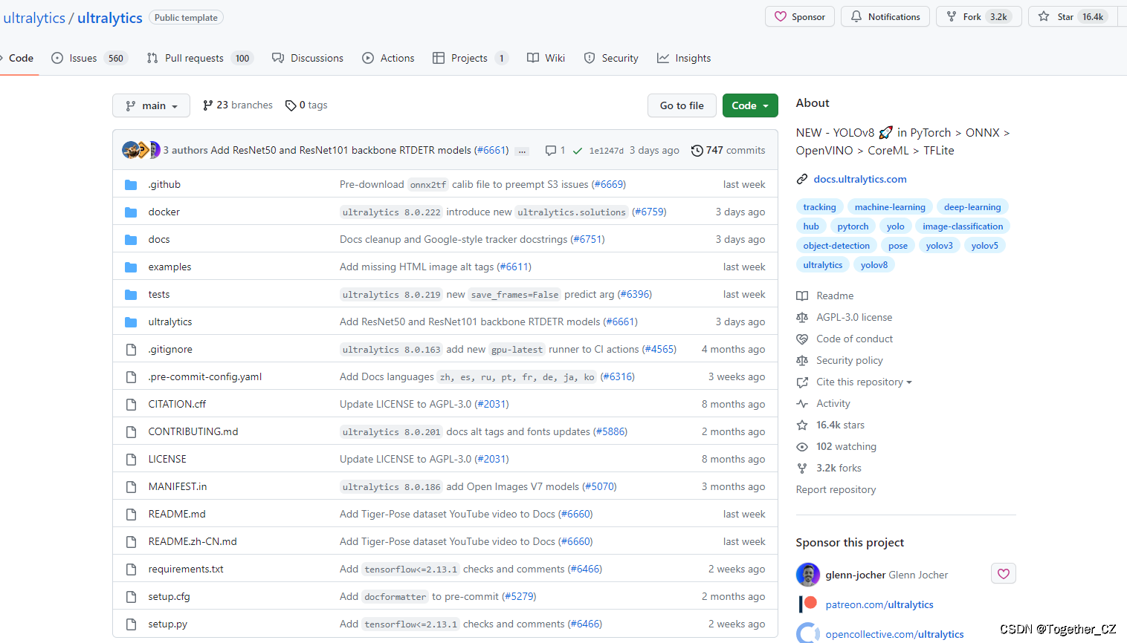1127x643 pixels.
Task: Click the object-detection topic tag
Action: click(x=836, y=246)
